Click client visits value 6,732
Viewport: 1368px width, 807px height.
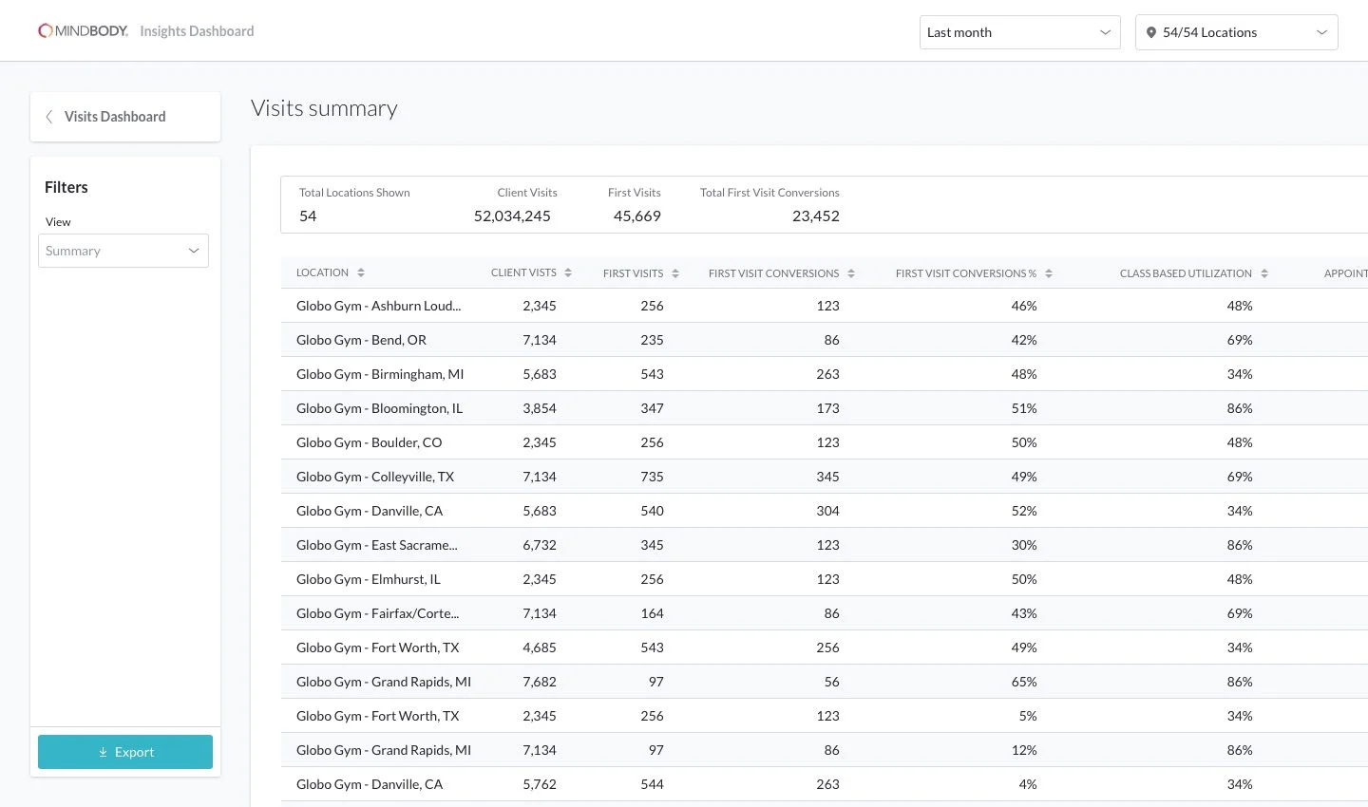pos(540,545)
